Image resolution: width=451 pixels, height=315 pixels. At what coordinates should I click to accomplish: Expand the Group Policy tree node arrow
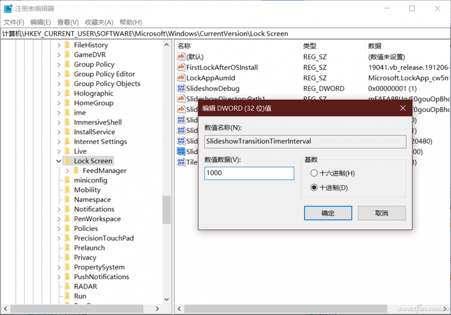(x=59, y=64)
